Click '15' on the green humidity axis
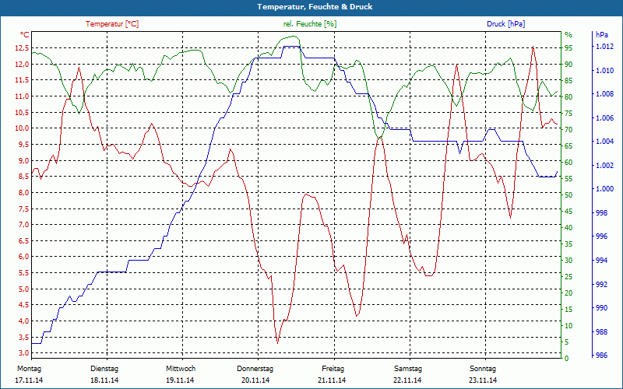Viewport: 623px width, 389px height. click(x=568, y=309)
